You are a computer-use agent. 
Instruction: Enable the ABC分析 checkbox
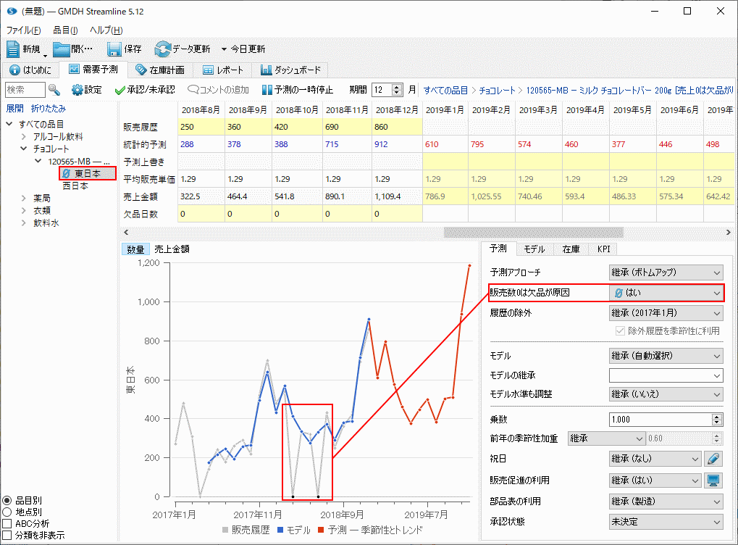[x=8, y=523]
